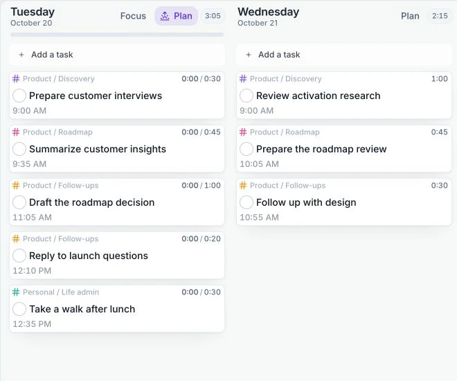The image size is (457, 381).
Task: Click Tuesday's progress bar
Action: (117, 35)
